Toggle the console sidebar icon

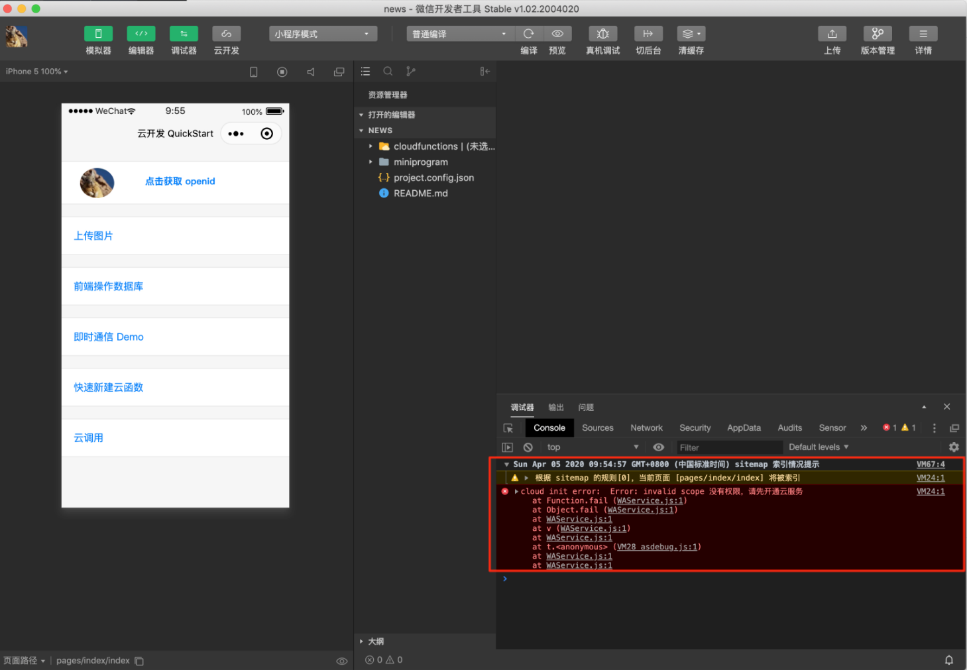(x=508, y=447)
